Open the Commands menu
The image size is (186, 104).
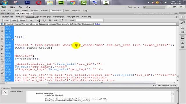tap(56, 10)
